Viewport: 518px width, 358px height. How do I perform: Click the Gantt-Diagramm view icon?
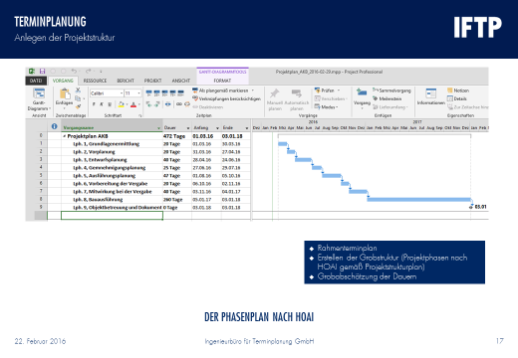click(39, 93)
